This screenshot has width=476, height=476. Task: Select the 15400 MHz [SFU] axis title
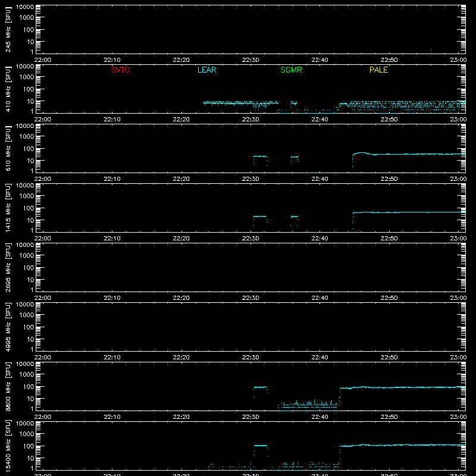8,446
